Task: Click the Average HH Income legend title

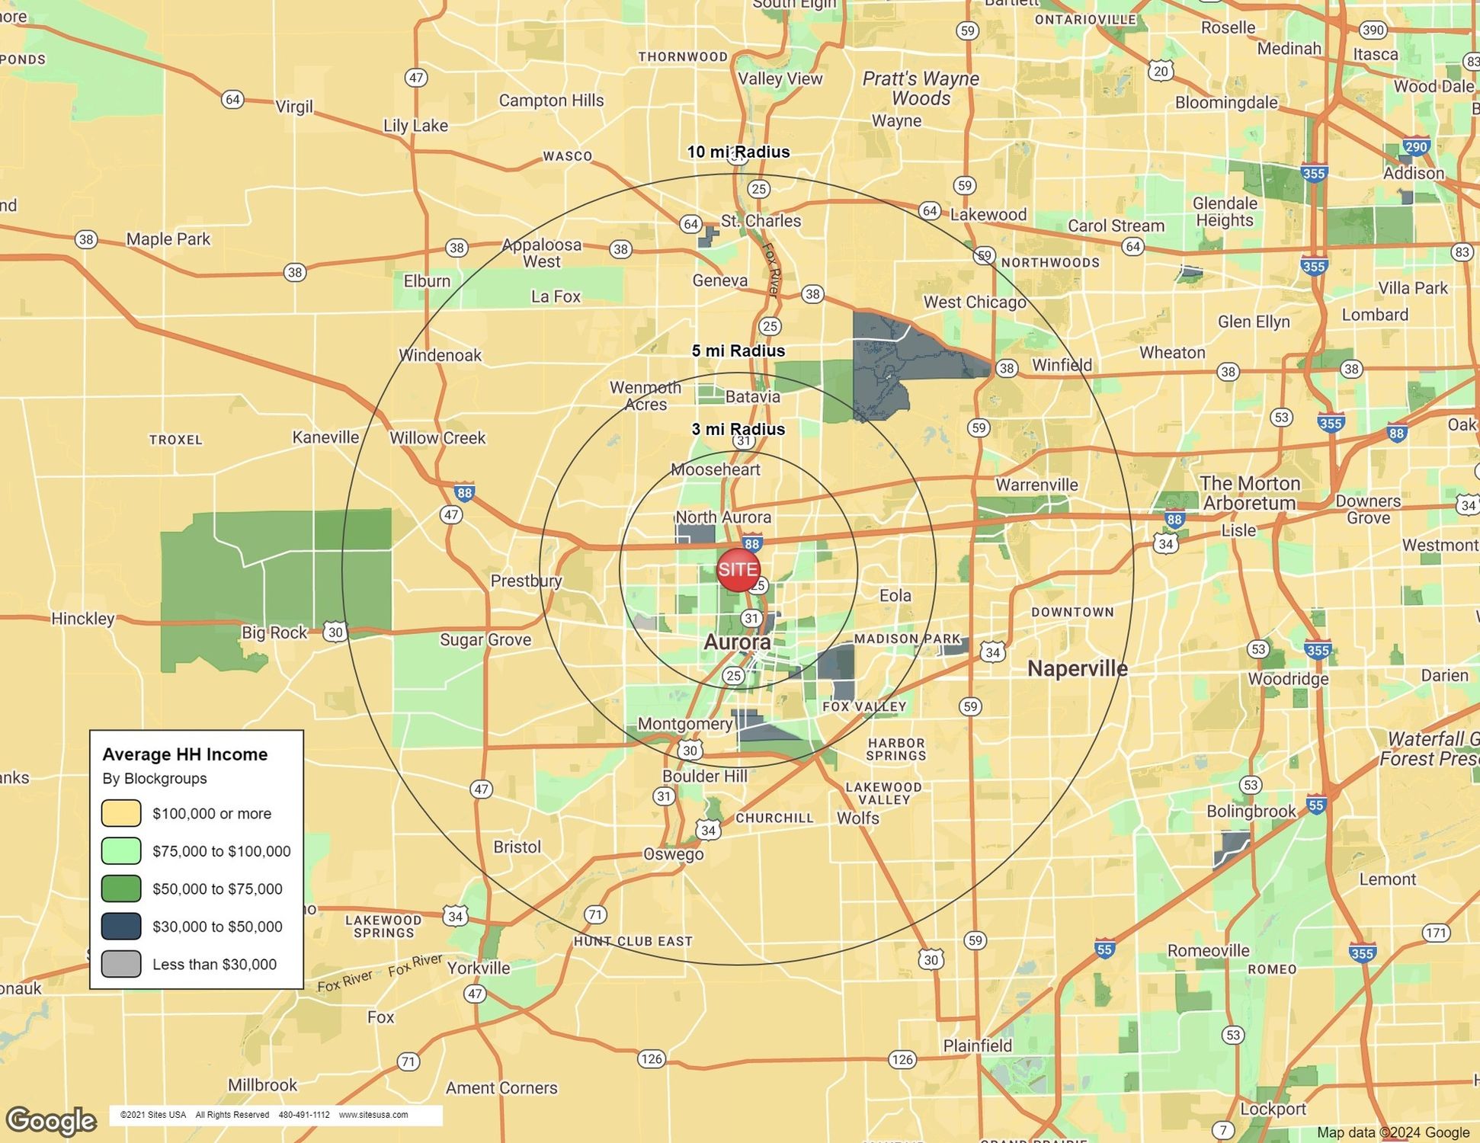Action: 185,754
